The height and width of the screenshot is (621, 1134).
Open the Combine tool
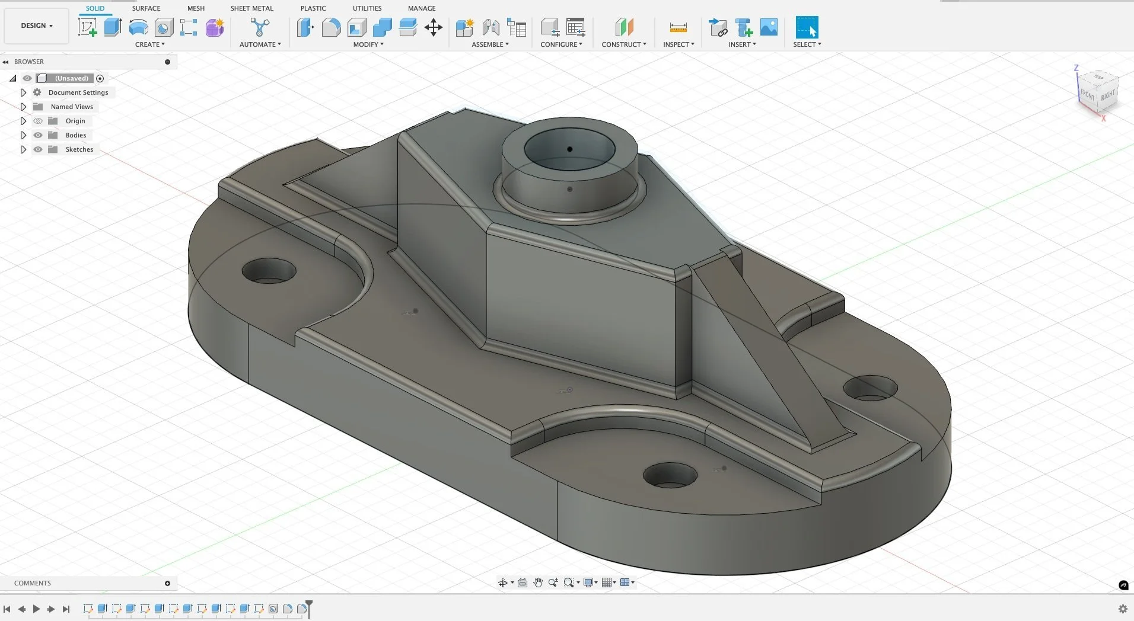383,27
